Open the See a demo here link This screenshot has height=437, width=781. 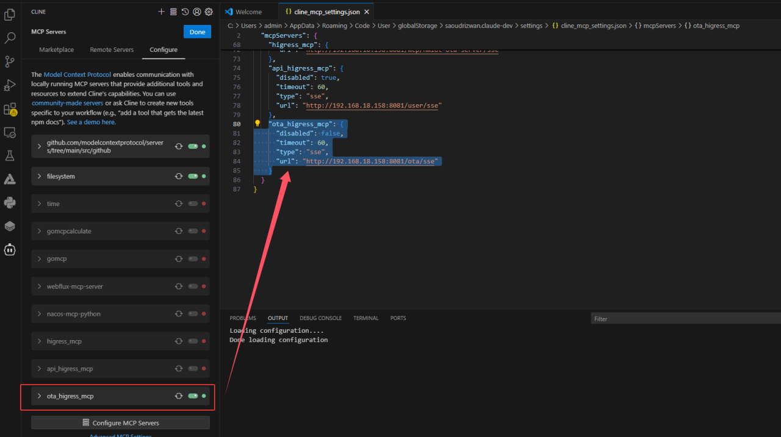coord(92,123)
